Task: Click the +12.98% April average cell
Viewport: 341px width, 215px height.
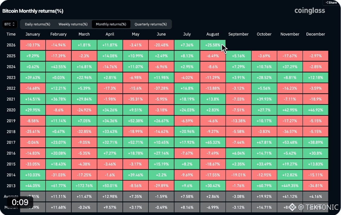Action: point(110,197)
